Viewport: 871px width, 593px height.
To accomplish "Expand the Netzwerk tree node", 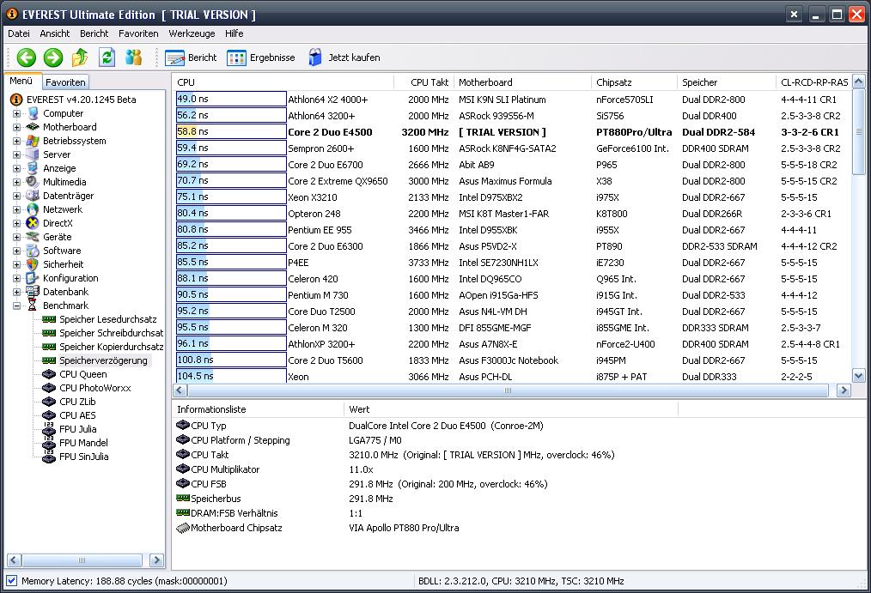I will click(16, 209).
